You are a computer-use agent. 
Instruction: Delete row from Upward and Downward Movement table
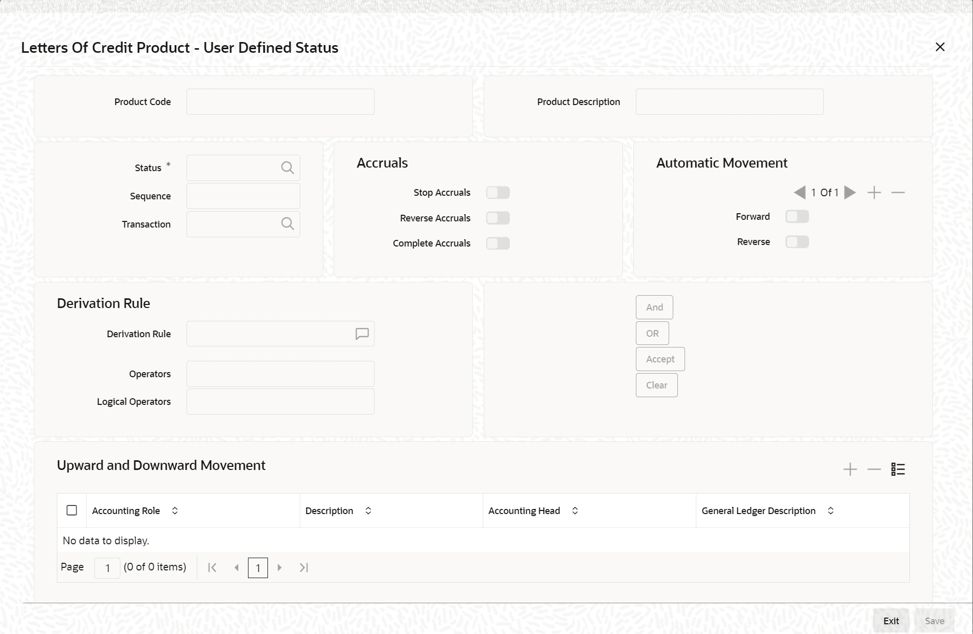click(x=874, y=469)
